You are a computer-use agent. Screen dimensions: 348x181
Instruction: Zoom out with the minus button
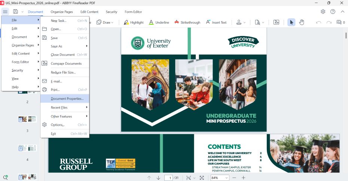(x=234, y=178)
